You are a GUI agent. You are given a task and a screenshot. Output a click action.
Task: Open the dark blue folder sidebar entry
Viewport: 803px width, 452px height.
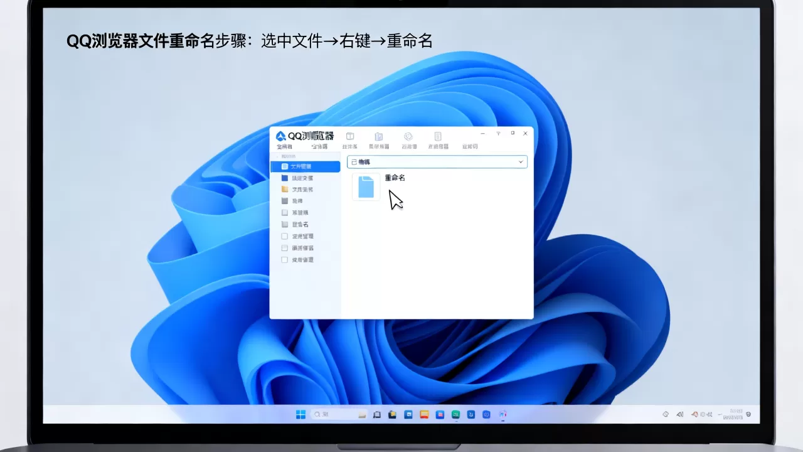click(298, 178)
